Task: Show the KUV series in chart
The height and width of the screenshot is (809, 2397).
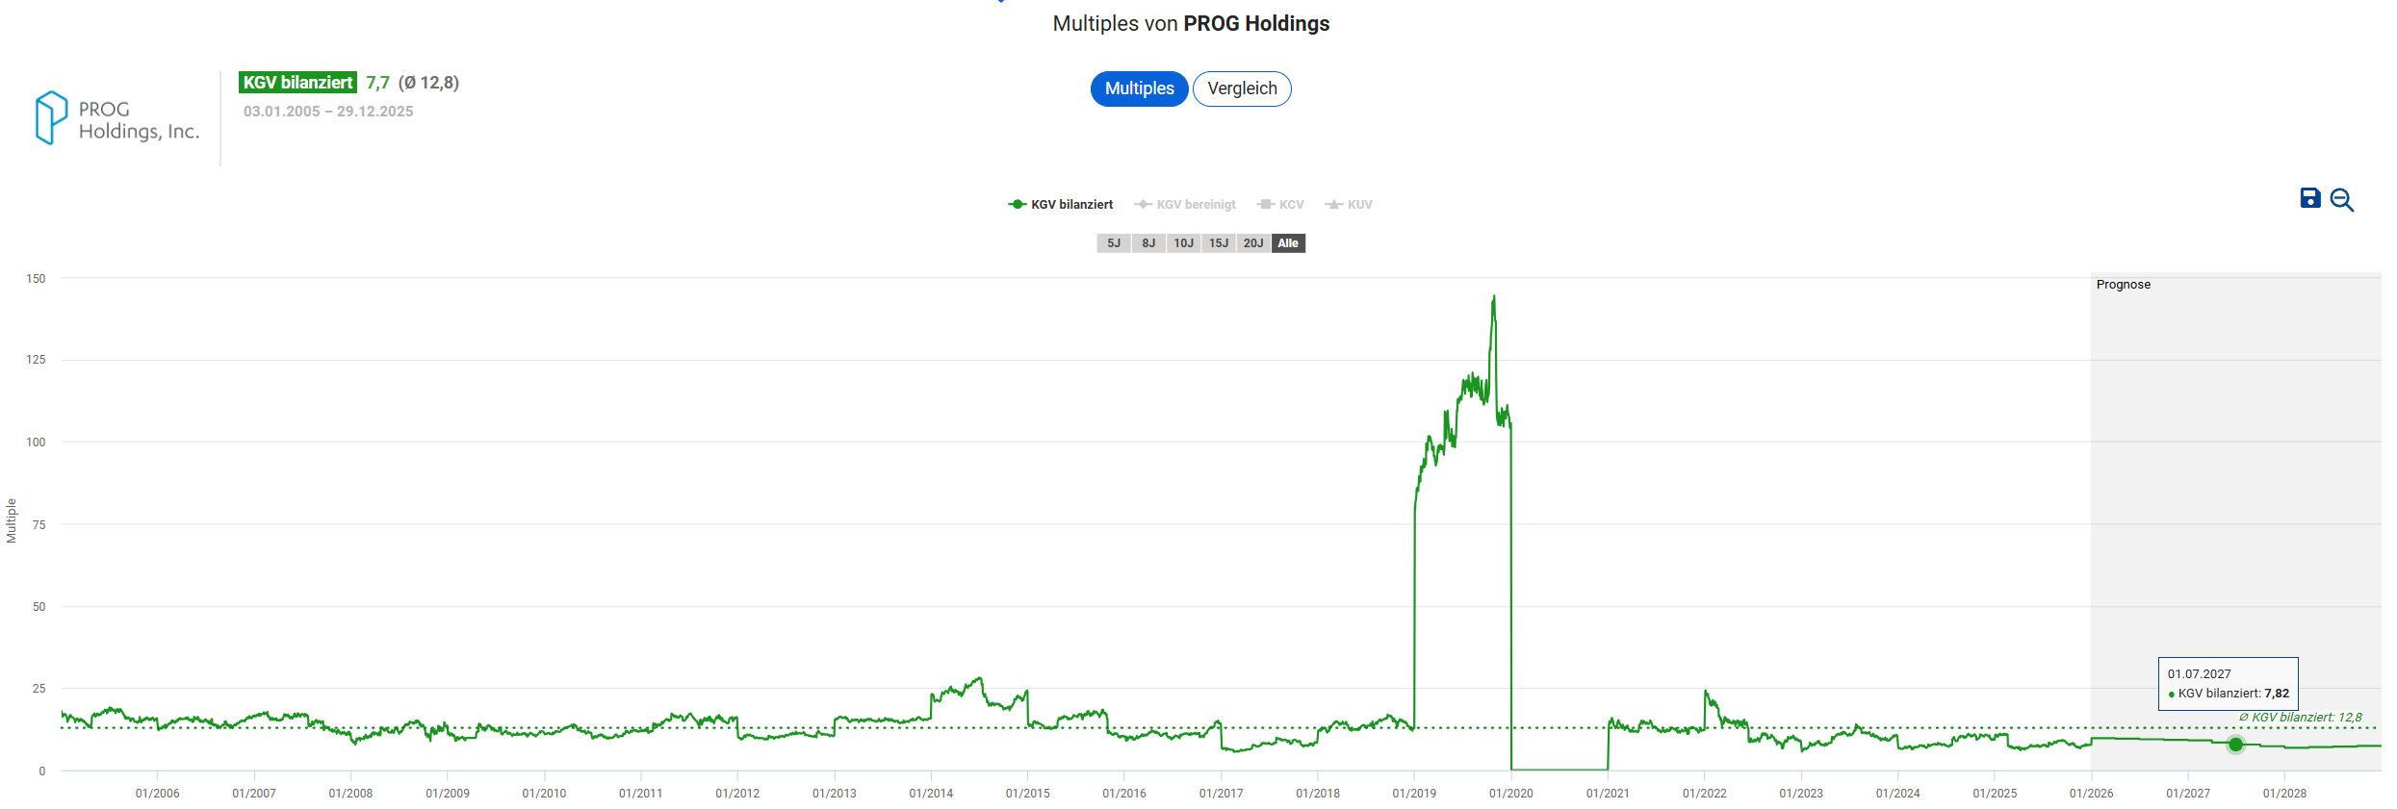Action: coord(1350,205)
